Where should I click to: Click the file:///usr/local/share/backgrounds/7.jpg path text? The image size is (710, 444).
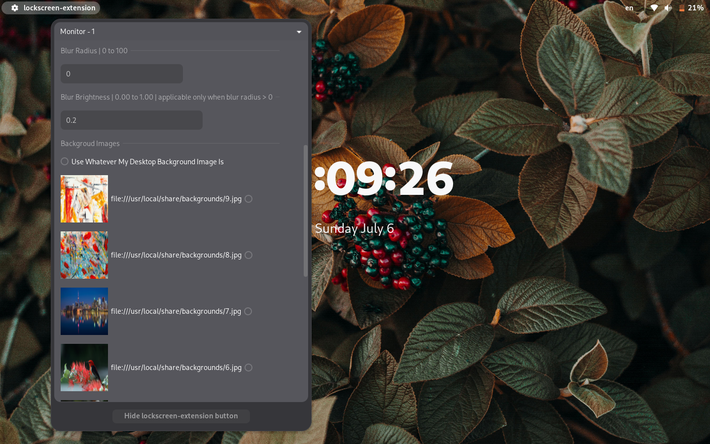click(176, 311)
